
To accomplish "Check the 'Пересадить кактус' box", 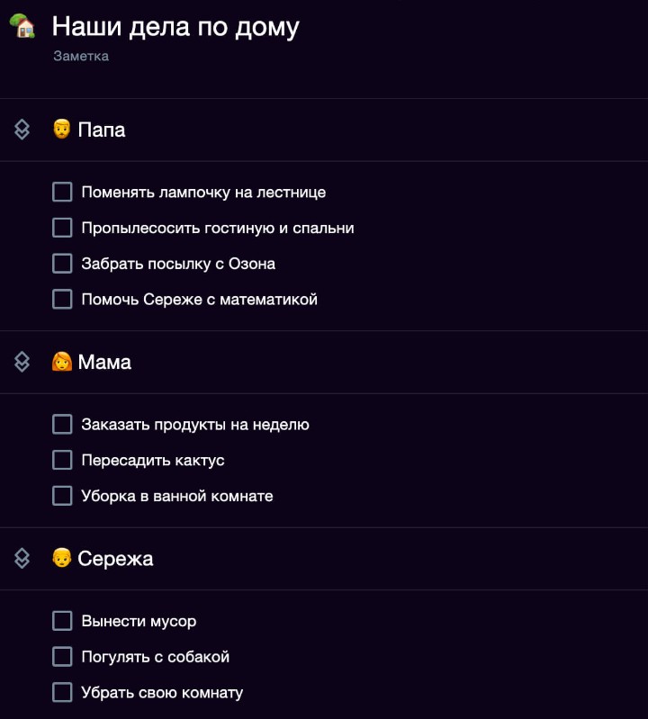I will (62, 460).
